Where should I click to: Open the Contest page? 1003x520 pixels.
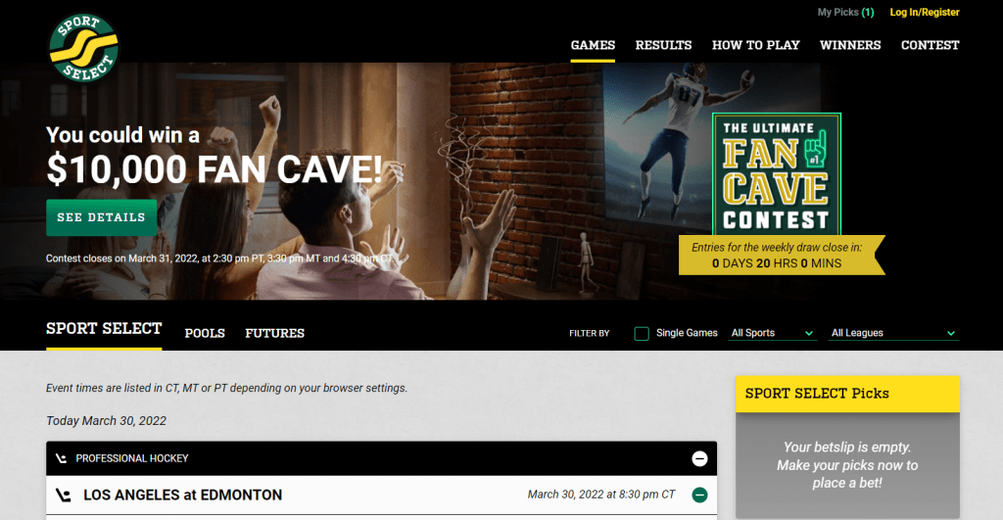(931, 45)
